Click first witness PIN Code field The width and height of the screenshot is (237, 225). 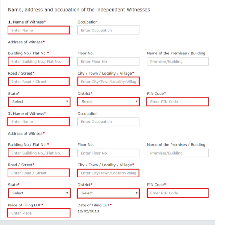tap(177, 102)
